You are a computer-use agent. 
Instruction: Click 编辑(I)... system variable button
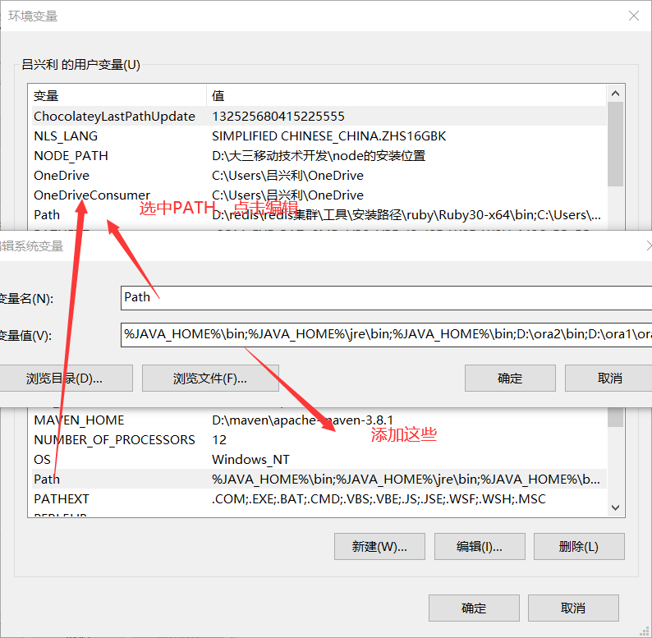click(x=480, y=547)
